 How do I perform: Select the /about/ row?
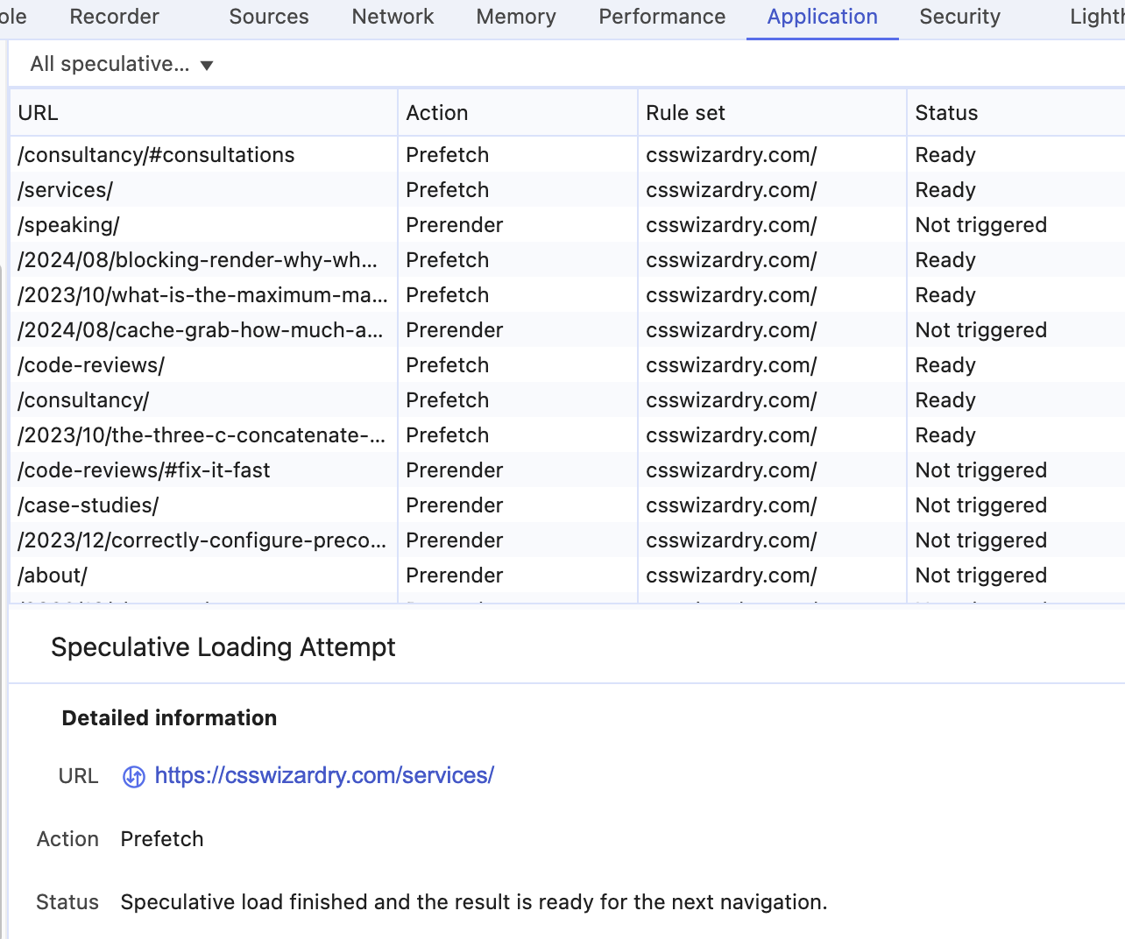point(568,575)
